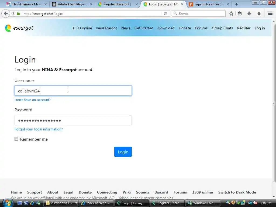Click the address bar URL
The image size is (276, 207).
point(43,13)
